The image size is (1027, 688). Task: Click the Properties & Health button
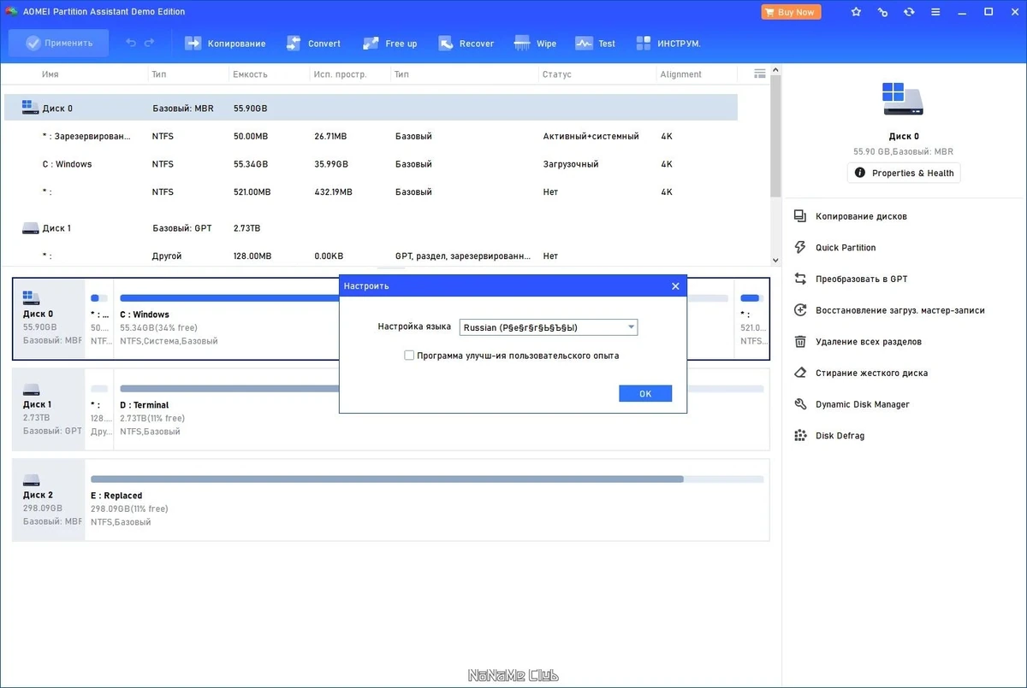pyautogui.click(x=904, y=173)
